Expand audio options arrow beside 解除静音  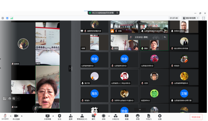coord(11,116)
